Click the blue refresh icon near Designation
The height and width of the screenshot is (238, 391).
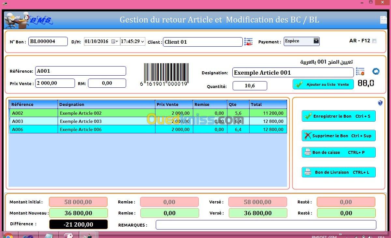point(376,71)
